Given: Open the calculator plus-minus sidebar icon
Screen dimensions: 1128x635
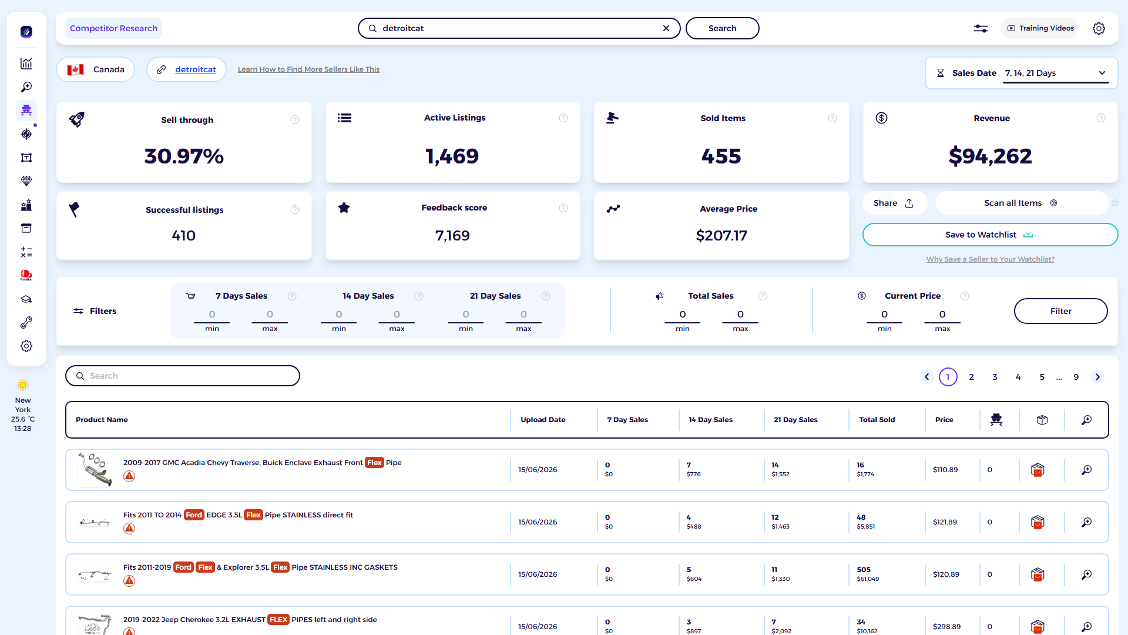Looking at the screenshot, I should pyautogui.click(x=26, y=252).
